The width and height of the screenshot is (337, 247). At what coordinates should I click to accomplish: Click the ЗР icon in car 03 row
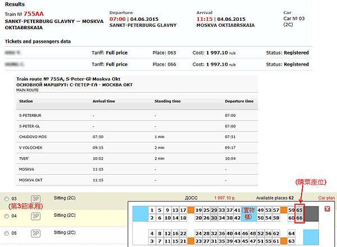[x=36, y=199]
